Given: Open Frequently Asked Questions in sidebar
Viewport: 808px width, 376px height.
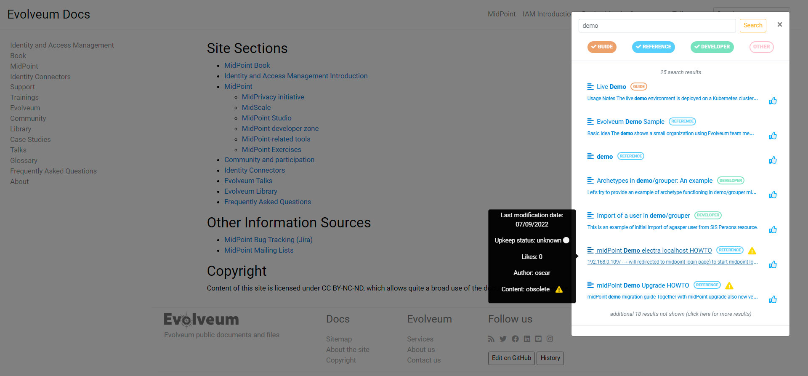Looking at the screenshot, I should [53, 171].
